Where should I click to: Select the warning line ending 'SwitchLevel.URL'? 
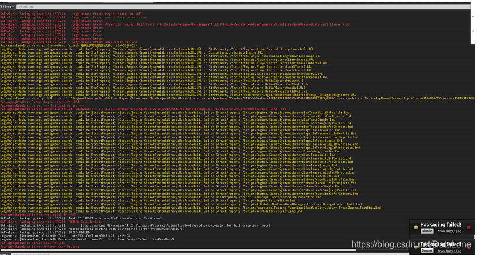coord(157,70)
